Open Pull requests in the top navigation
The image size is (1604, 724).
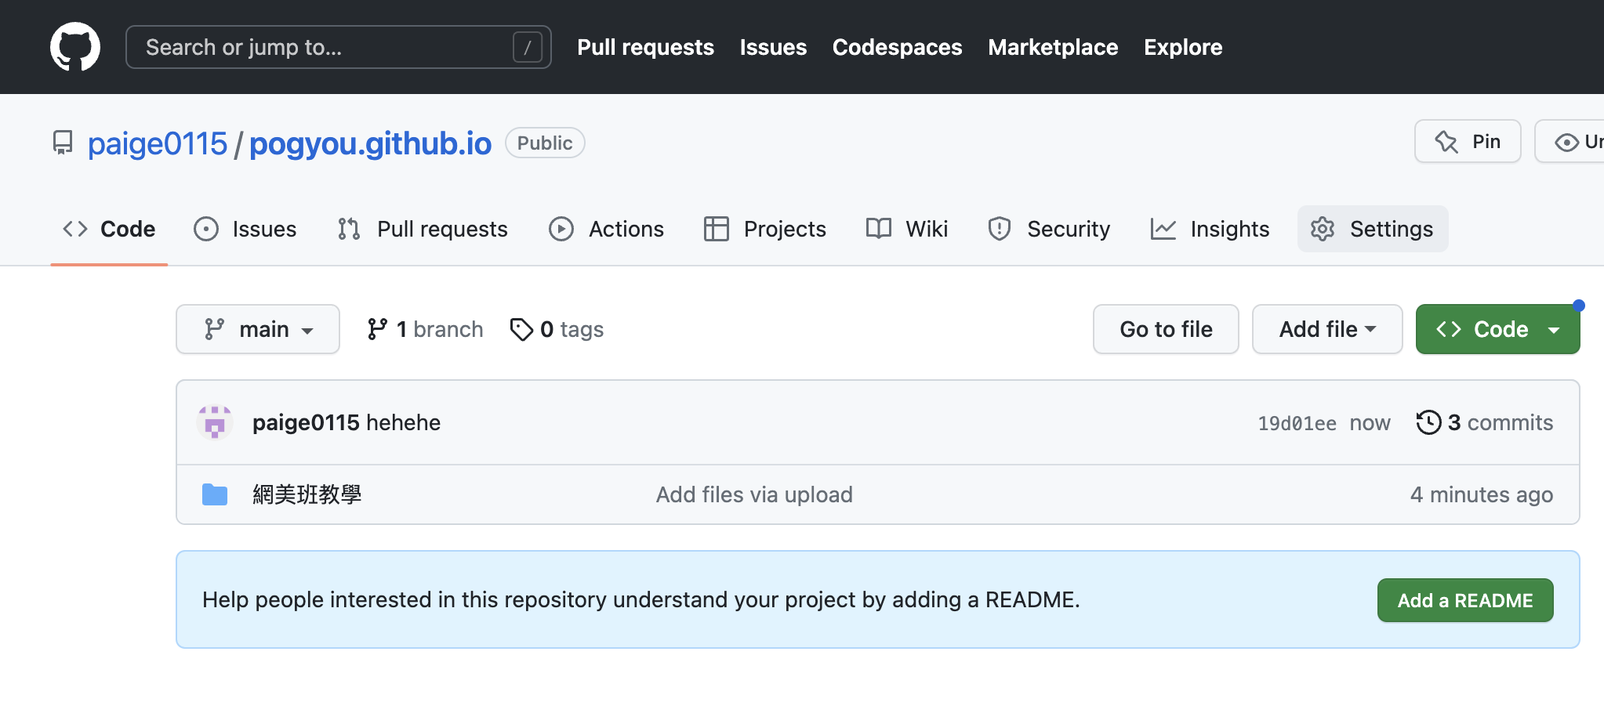[645, 47]
